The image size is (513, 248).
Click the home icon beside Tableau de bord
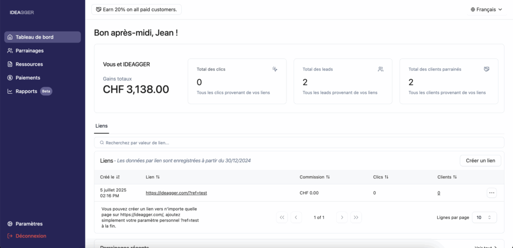click(x=10, y=37)
